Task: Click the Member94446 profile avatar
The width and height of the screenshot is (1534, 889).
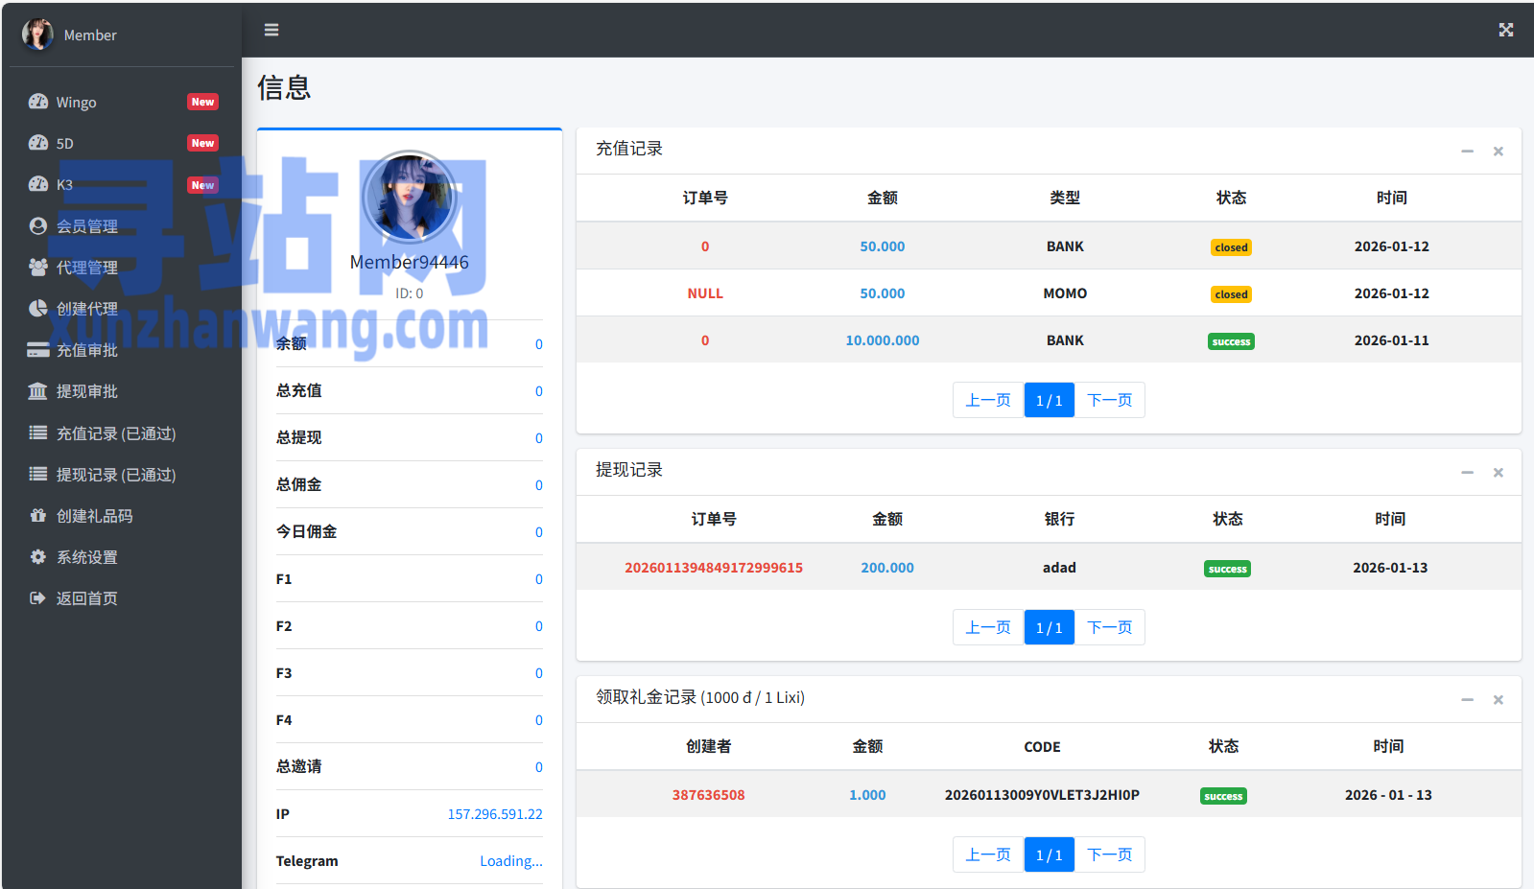Action: click(410, 198)
